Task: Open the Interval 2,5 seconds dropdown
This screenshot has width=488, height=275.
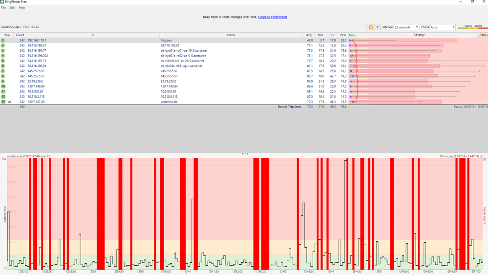Action: [x=406, y=27]
